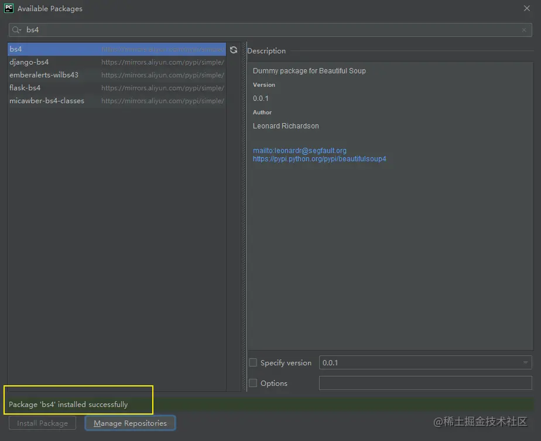This screenshot has width=541, height=441.
Task: Click the refresh package list icon
Action: 234,50
